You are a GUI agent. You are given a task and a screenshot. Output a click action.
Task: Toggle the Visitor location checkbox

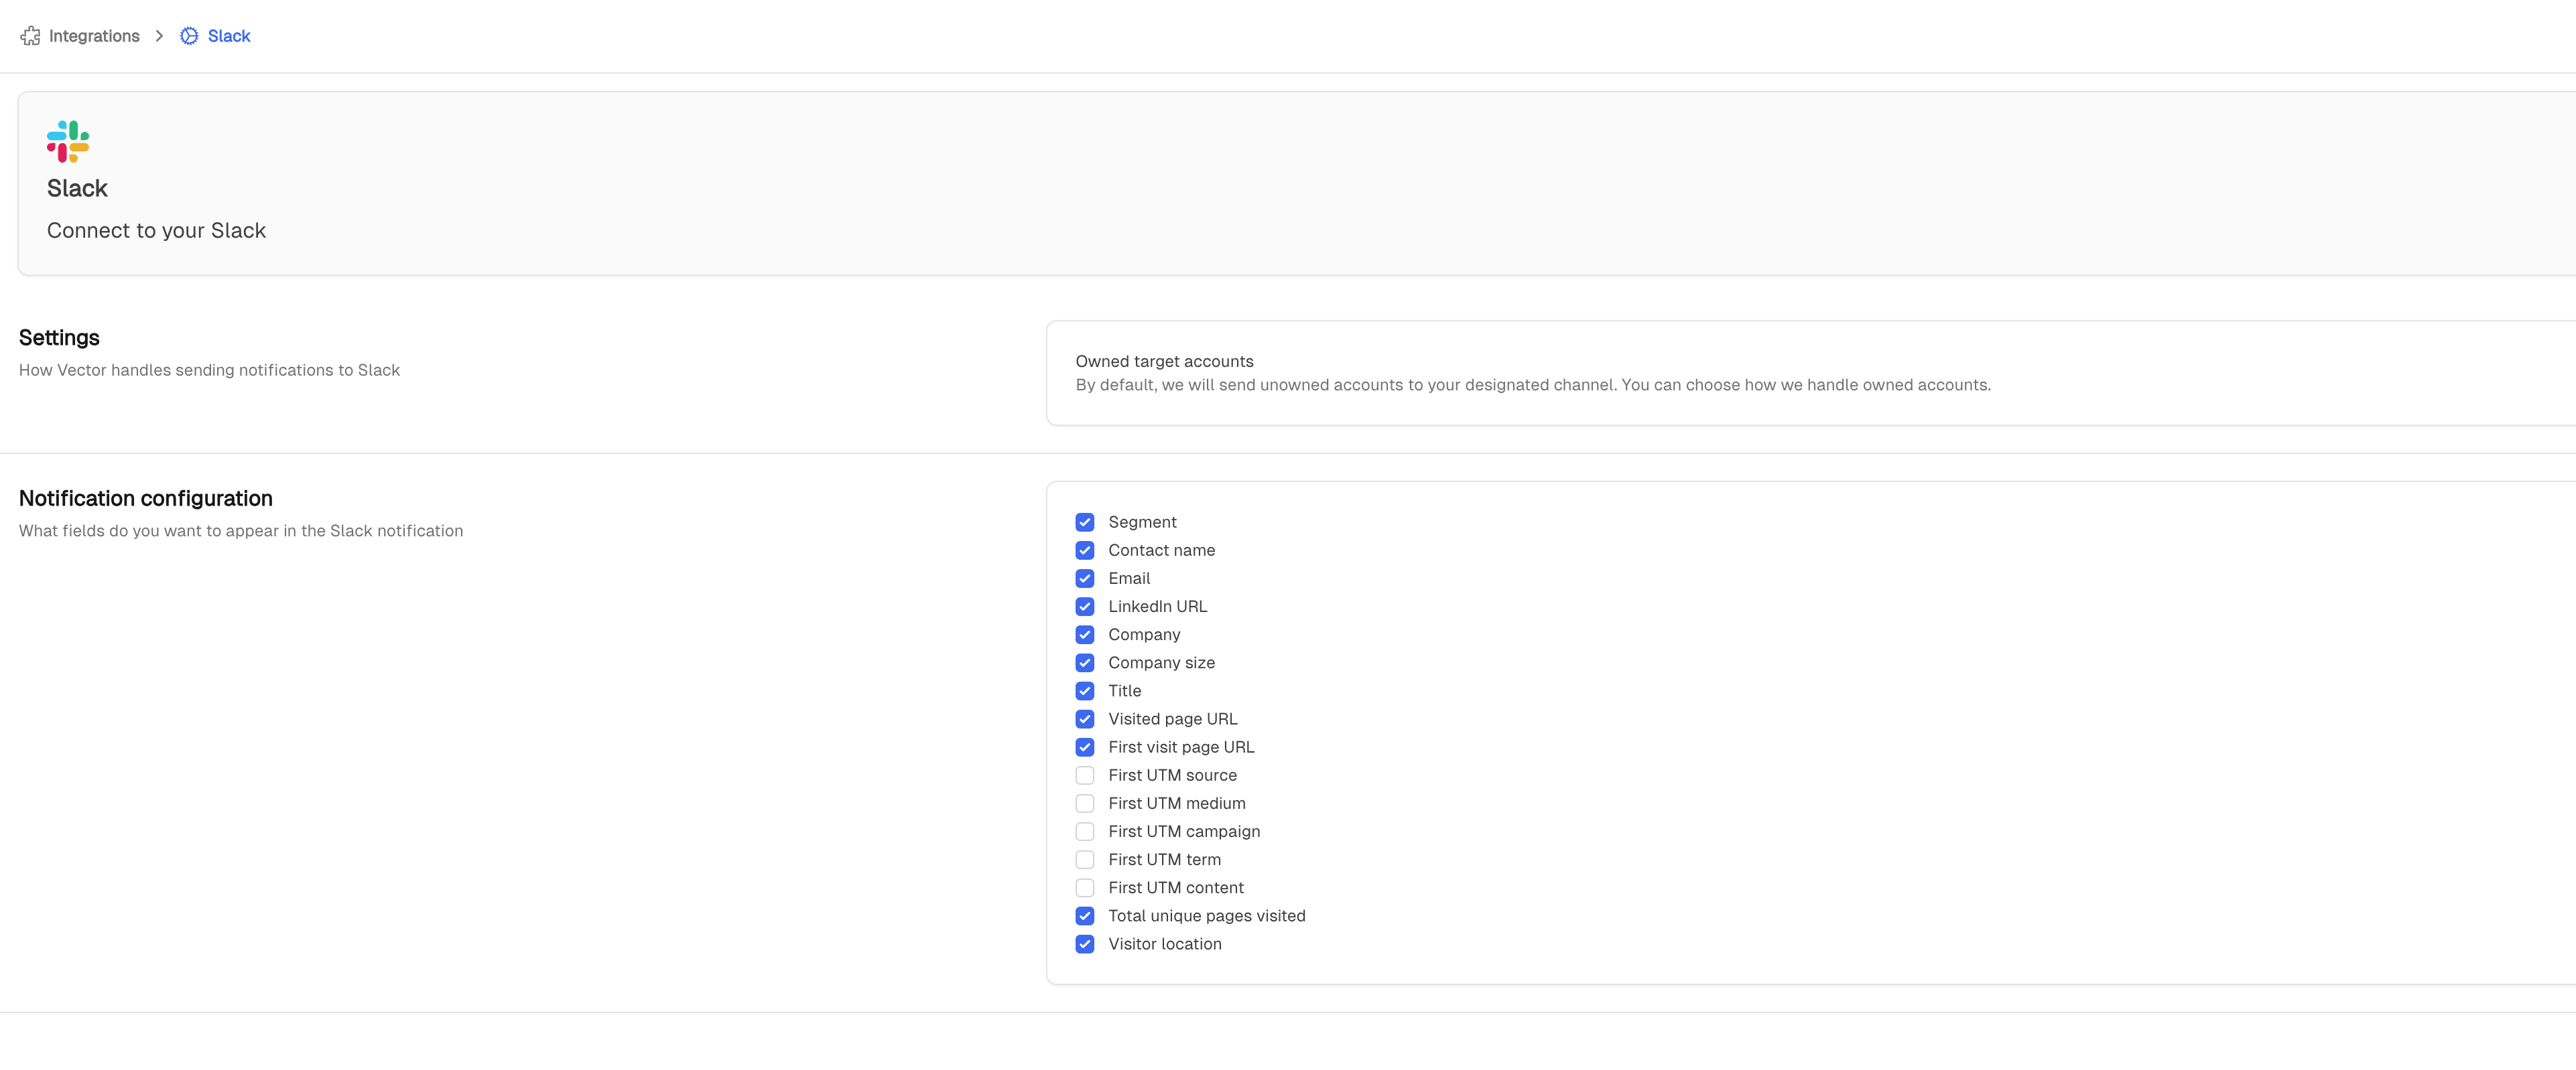point(1085,944)
